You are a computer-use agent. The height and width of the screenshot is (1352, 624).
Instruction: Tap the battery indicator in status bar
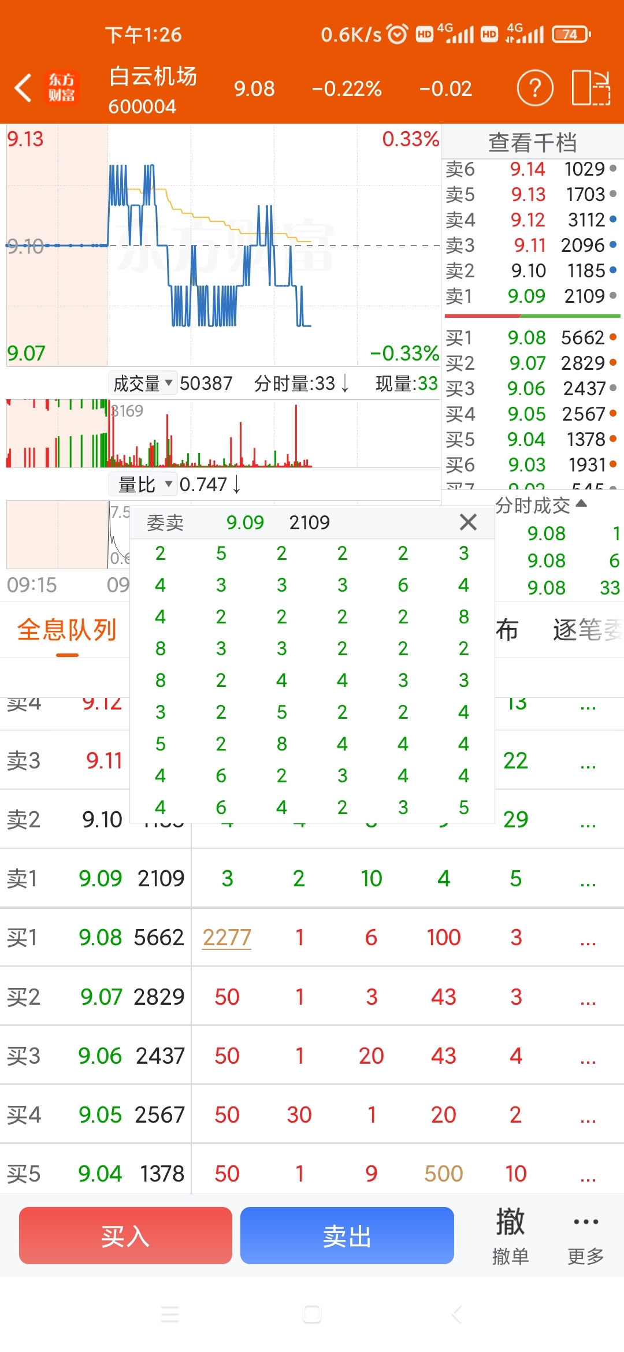coord(571,35)
